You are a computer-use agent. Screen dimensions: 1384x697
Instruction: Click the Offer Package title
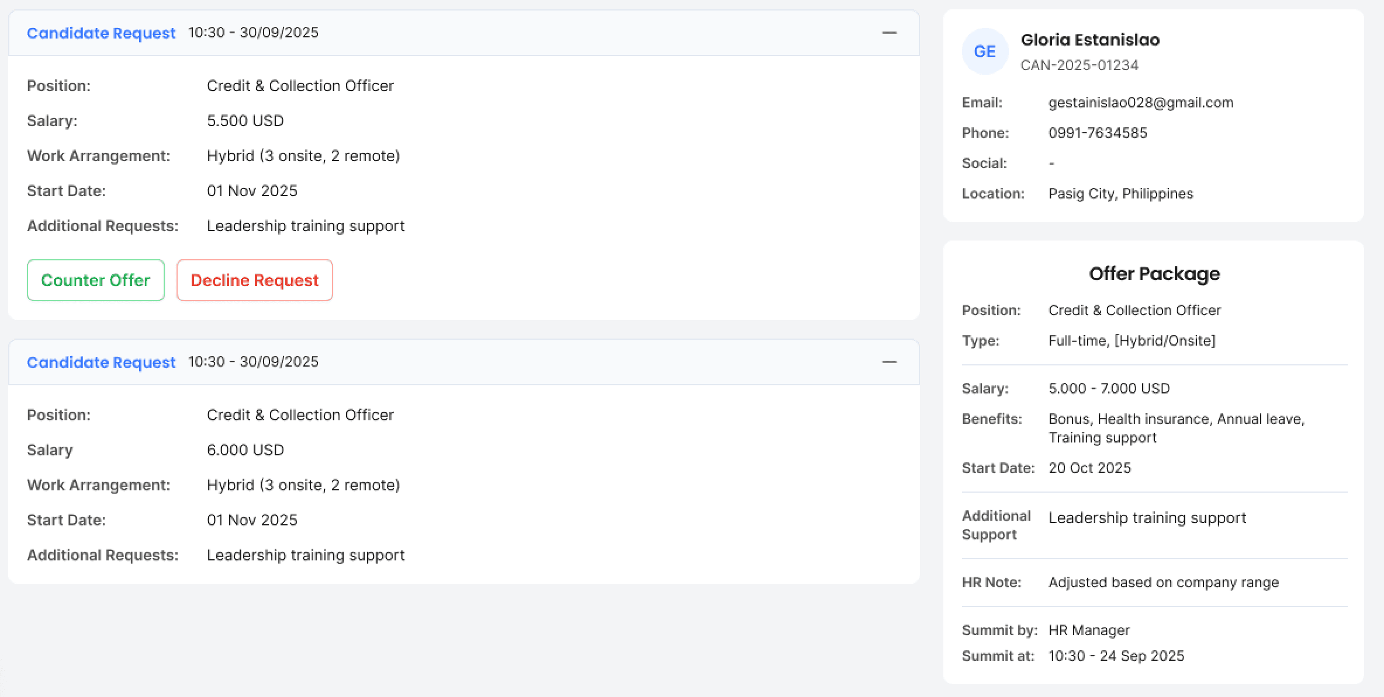1154,273
